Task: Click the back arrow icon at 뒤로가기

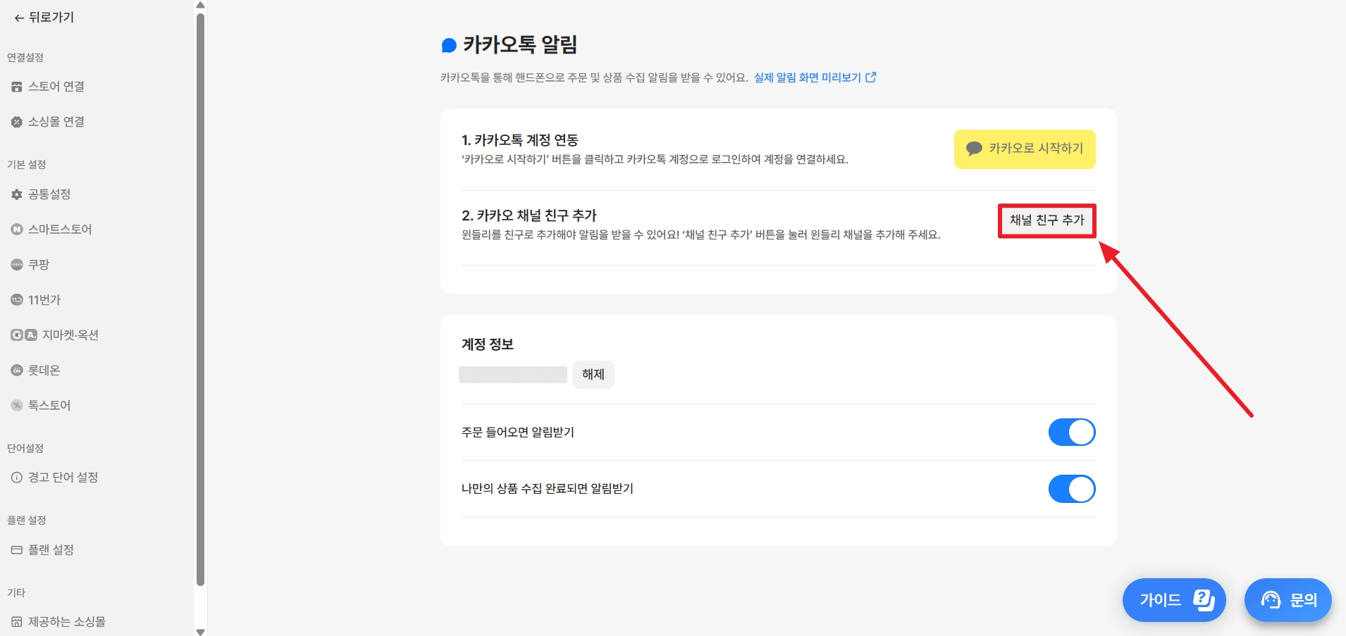Action: tap(19, 18)
